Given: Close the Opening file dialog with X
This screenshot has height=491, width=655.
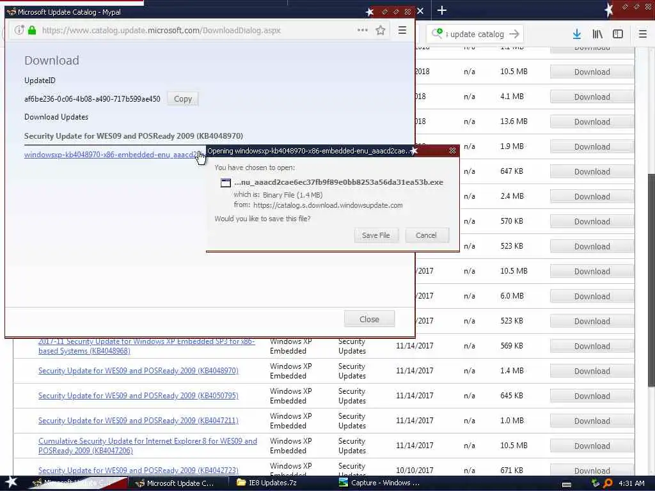Looking at the screenshot, I should pos(452,150).
